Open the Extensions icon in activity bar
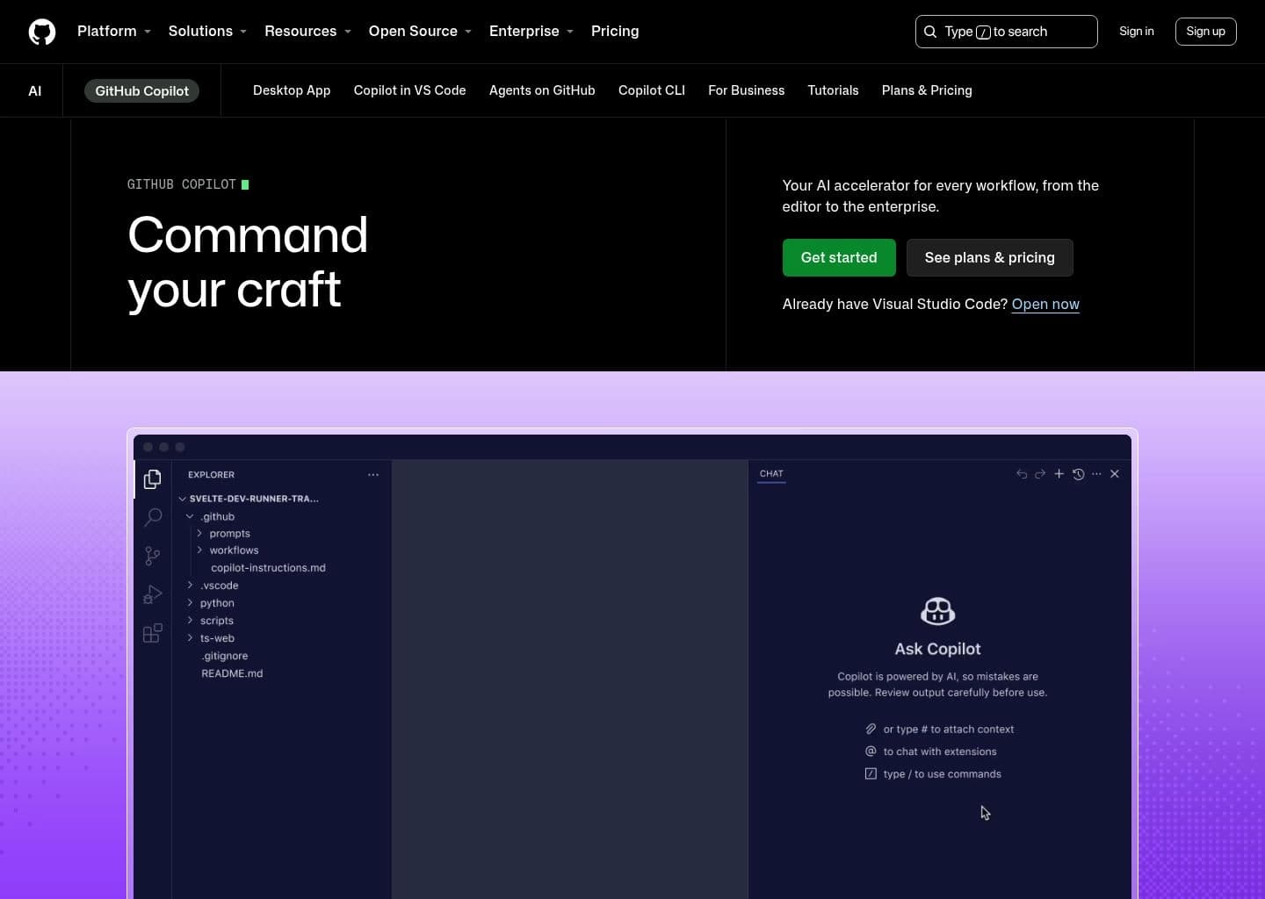The image size is (1265, 899). click(152, 633)
